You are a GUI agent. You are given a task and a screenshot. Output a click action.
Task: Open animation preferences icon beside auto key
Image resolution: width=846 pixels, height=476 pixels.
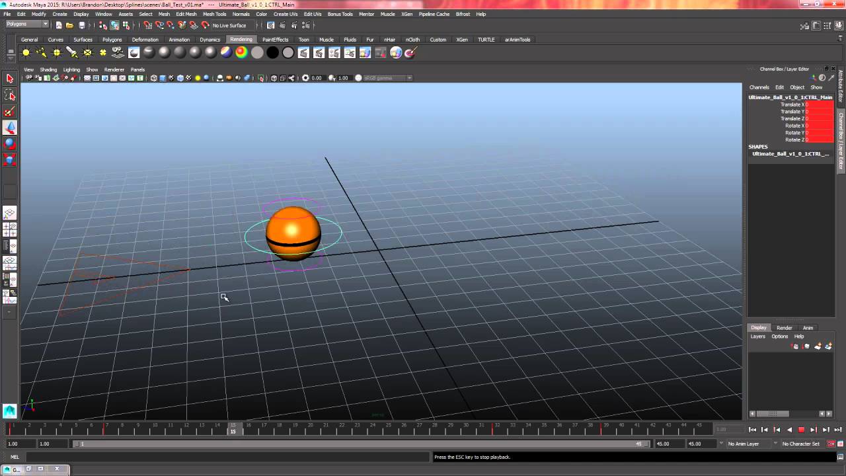(x=842, y=444)
